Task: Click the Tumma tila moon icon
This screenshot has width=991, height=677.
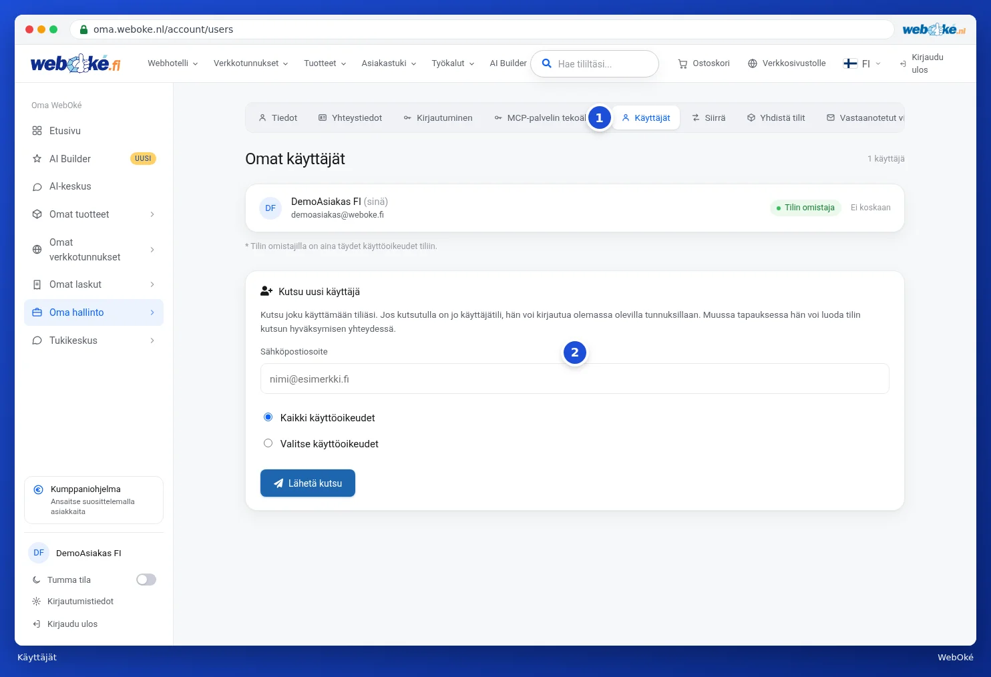Action: point(37,580)
